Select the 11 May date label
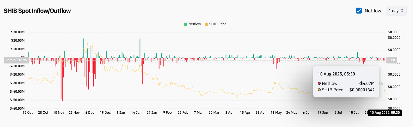413x127 pixels. 276,113
